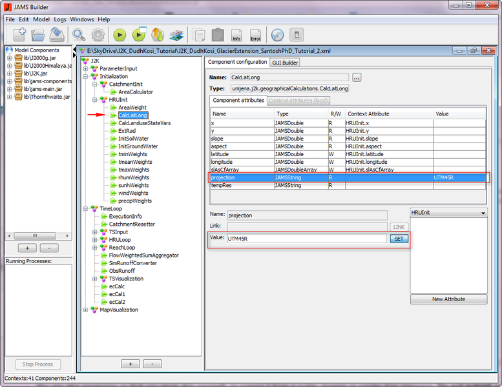Click the New Attribute button
The width and height of the screenshot is (502, 387).
click(x=450, y=299)
